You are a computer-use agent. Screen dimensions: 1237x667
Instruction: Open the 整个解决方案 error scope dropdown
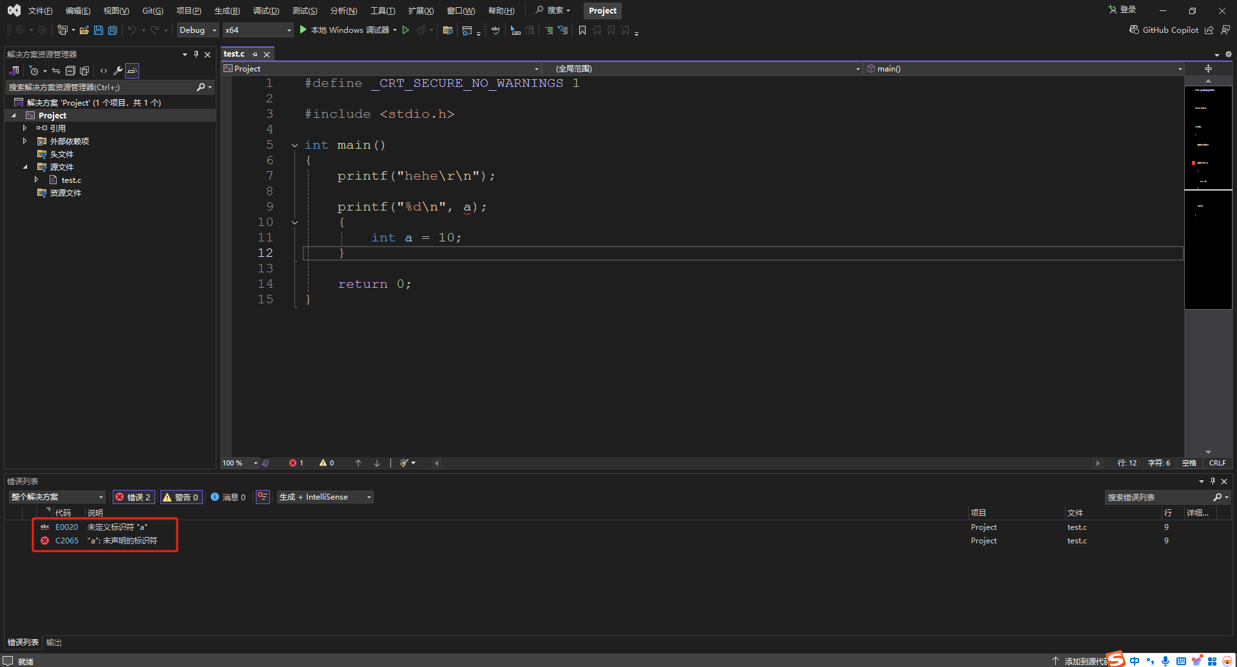(x=57, y=497)
